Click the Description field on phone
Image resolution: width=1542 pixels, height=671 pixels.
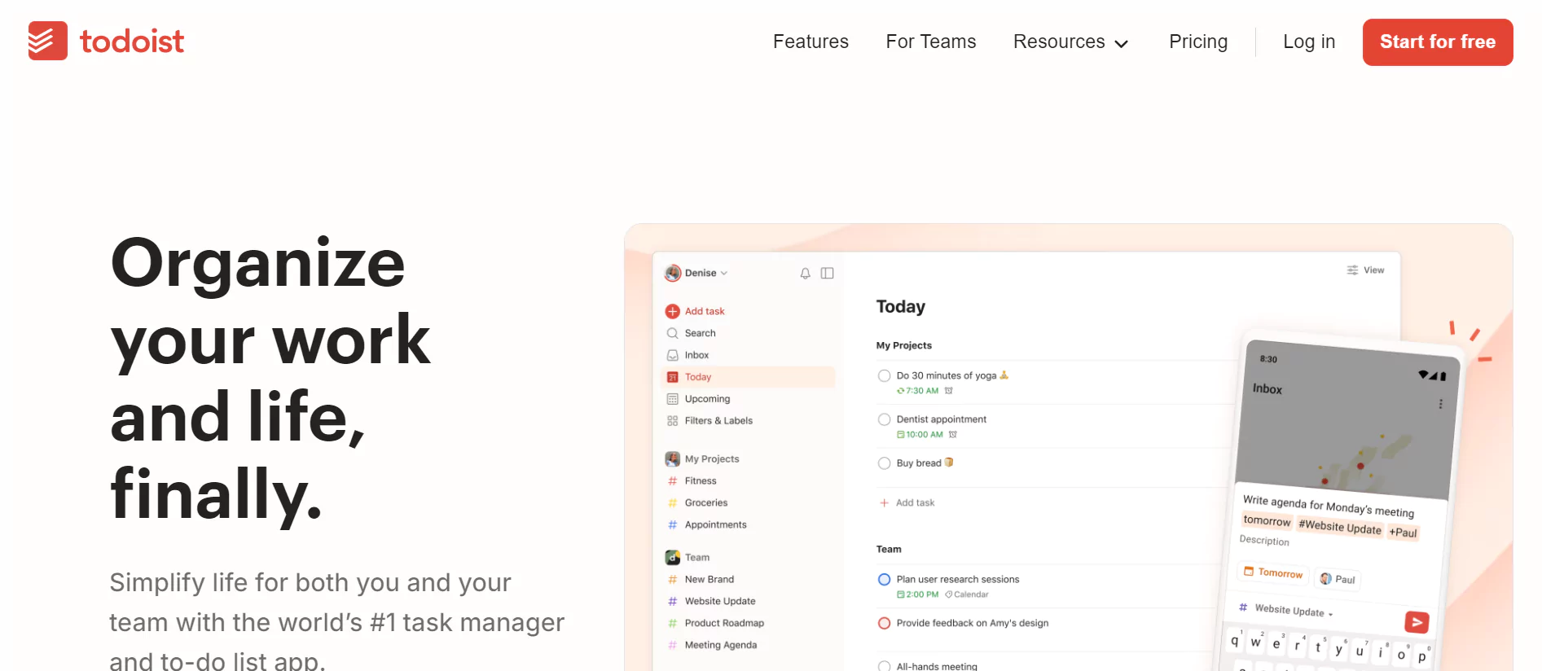click(x=1264, y=541)
